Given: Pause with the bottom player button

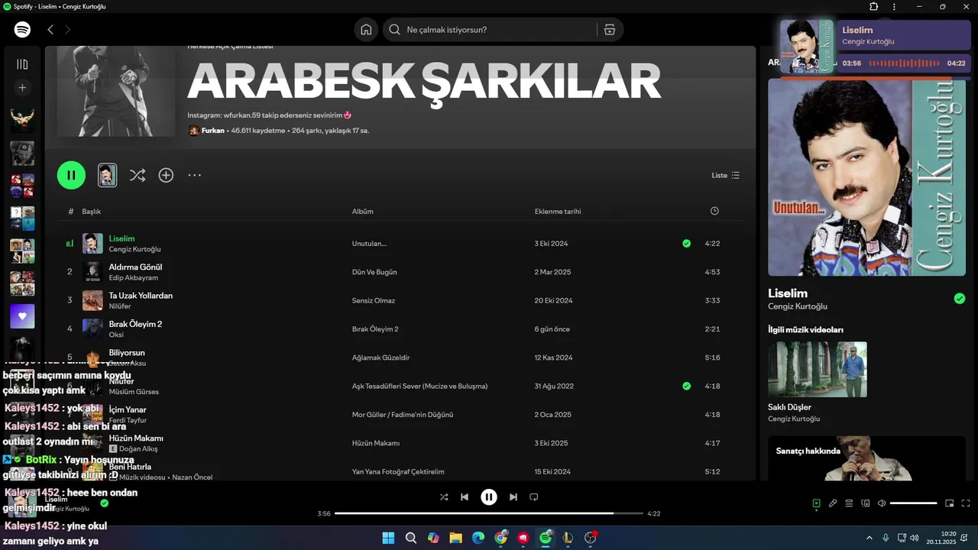Looking at the screenshot, I should coord(489,497).
